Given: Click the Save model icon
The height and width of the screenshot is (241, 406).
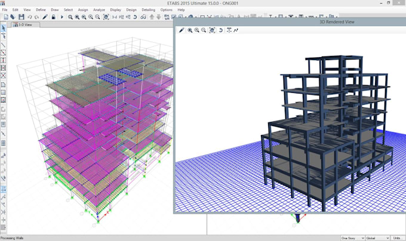Looking at the screenshot, I should pyautogui.click(x=21, y=17).
